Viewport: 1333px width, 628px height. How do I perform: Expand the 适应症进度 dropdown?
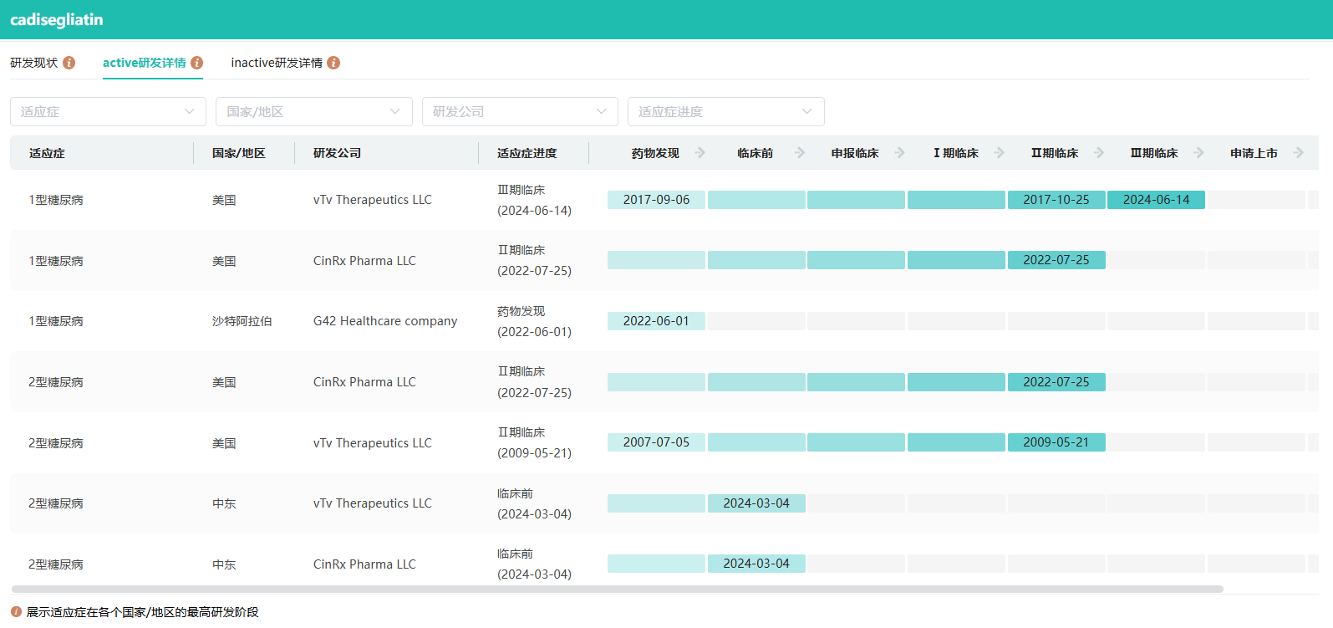725,112
